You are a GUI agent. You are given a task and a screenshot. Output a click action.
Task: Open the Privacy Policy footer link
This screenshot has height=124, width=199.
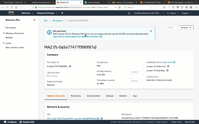176,122
